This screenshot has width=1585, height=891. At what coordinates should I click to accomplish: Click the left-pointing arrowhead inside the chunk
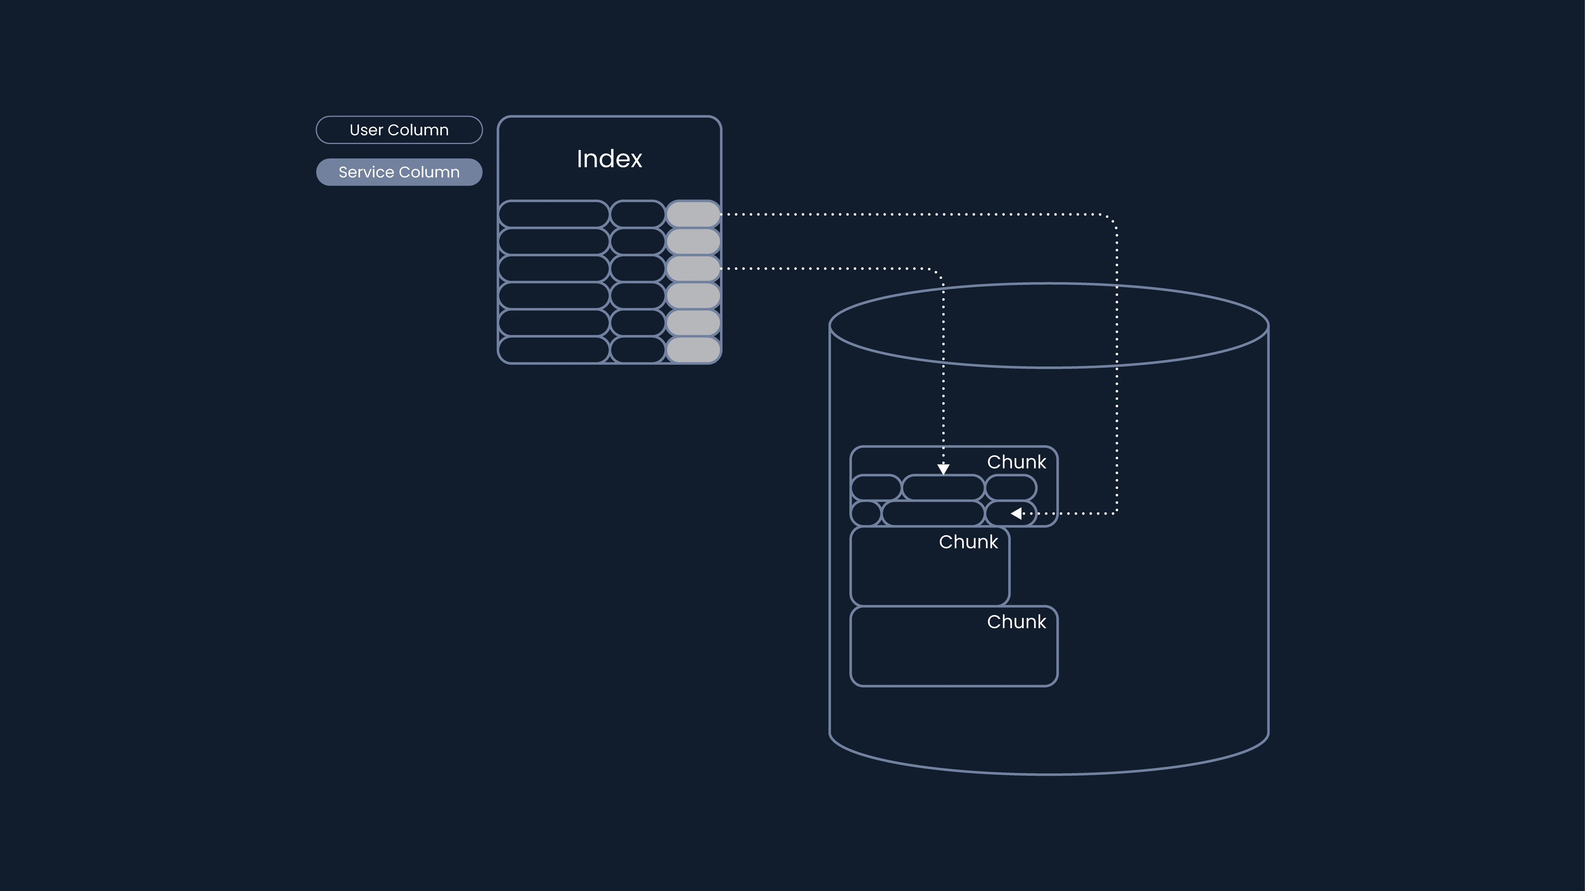coord(1017,514)
